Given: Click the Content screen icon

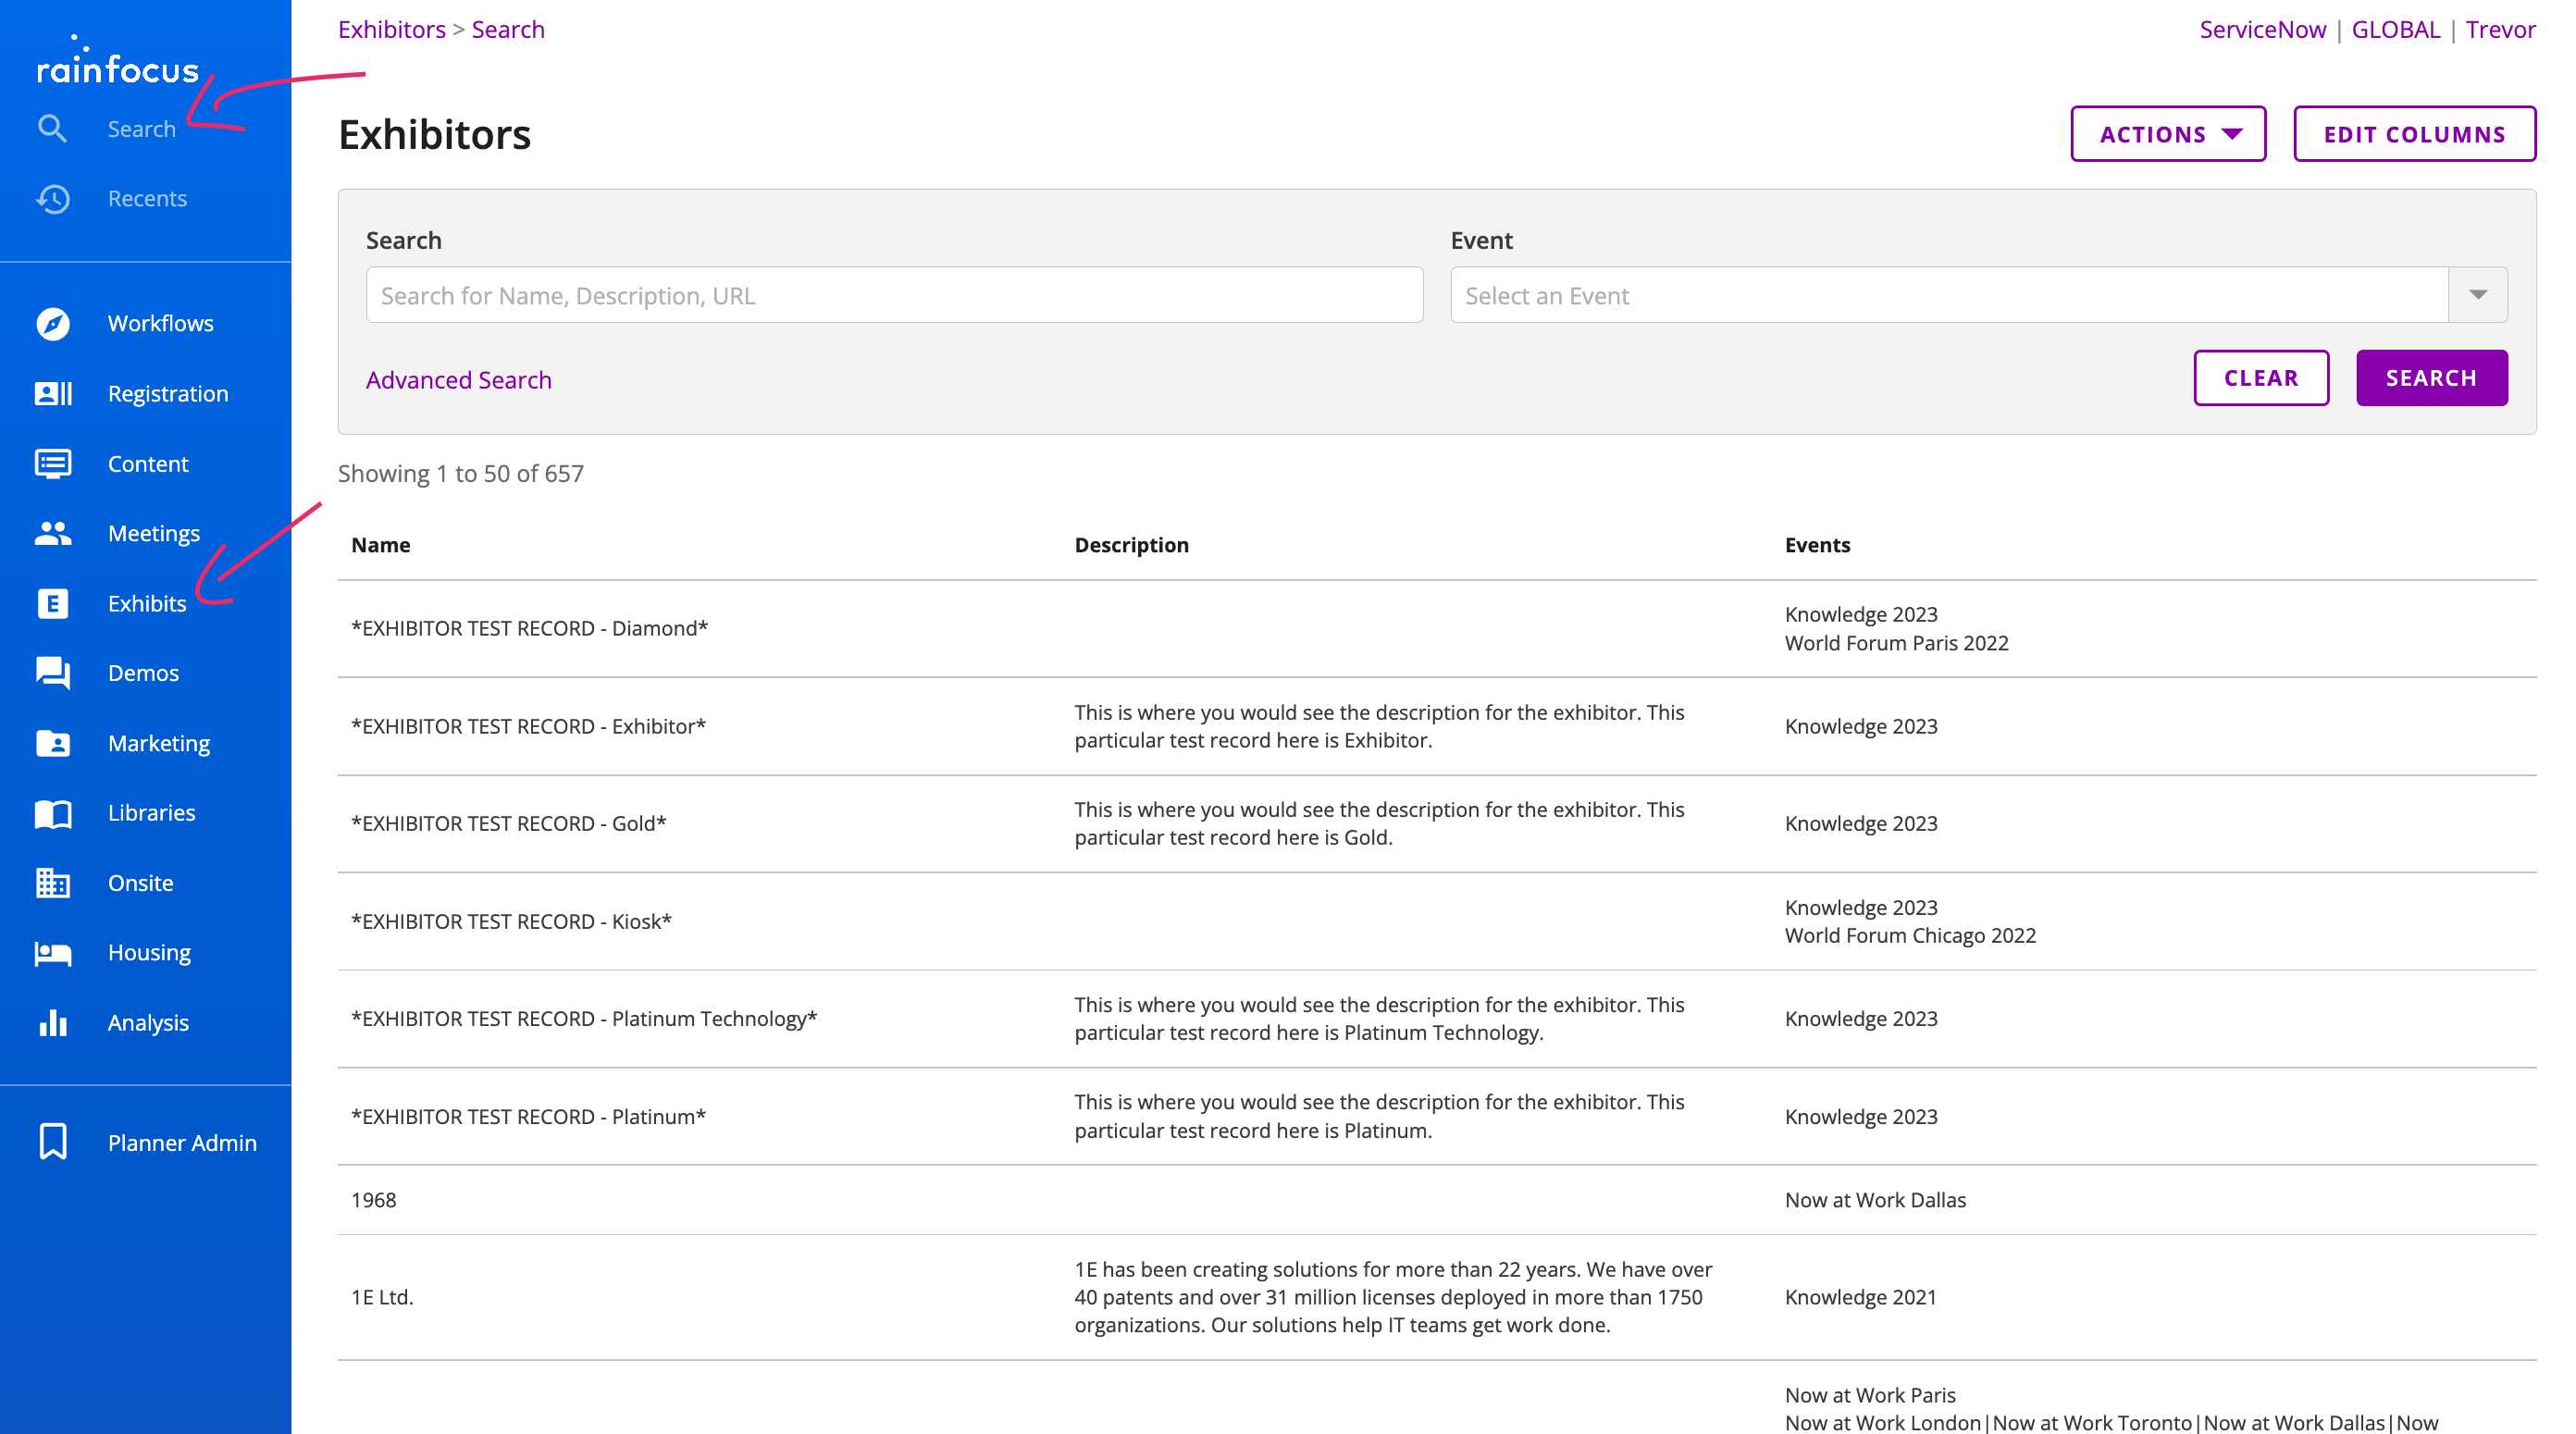Looking at the screenshot, I should [x=53, y=463].
